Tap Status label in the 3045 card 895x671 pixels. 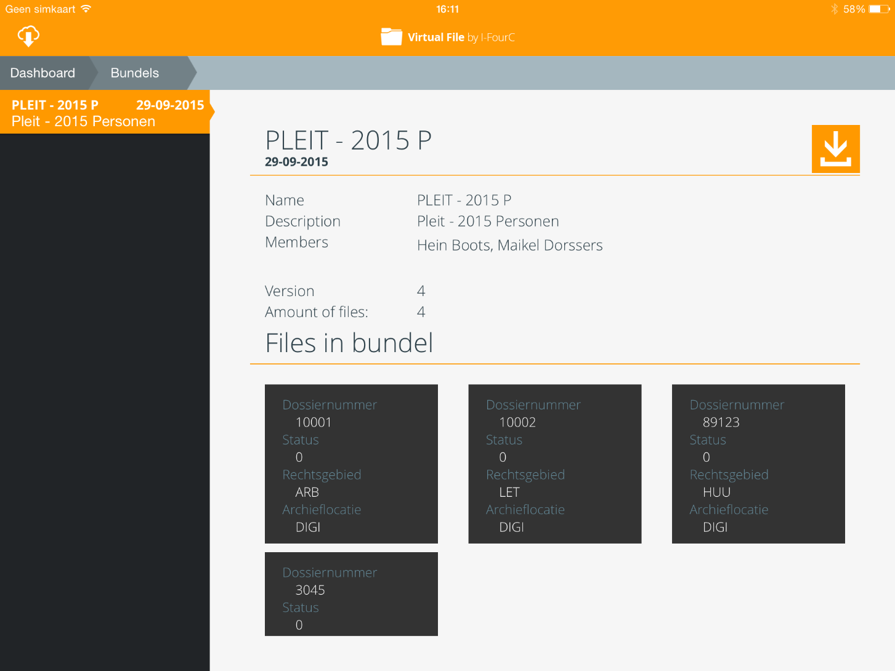301,608
